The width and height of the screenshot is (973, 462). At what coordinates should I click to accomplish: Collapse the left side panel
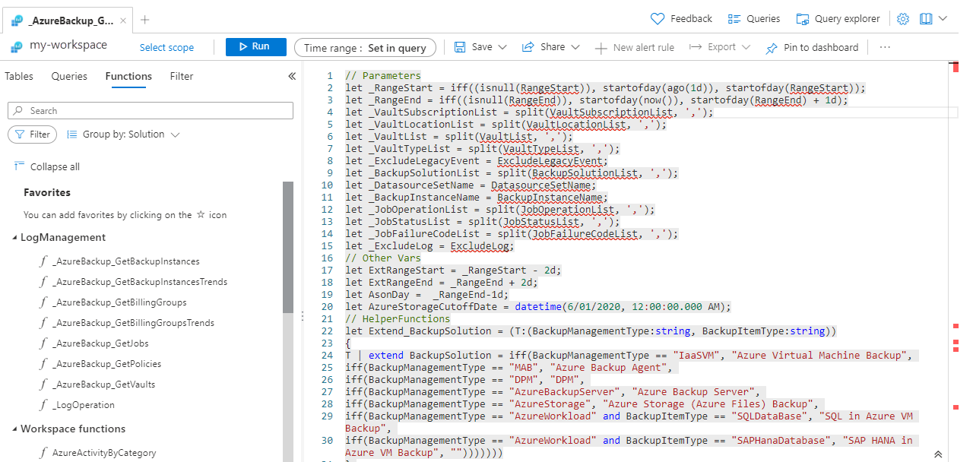pyautogui.click(x=291, y=76)
